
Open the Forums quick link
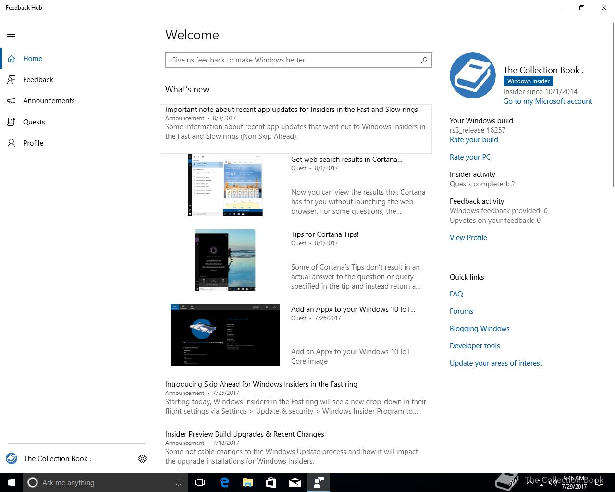(461, 311)
